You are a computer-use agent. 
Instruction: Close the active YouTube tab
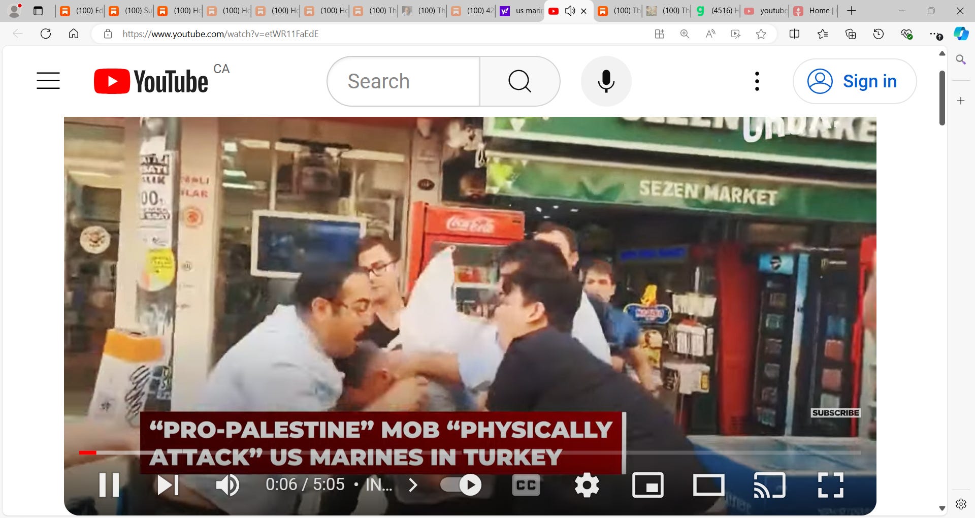(584, 11)
